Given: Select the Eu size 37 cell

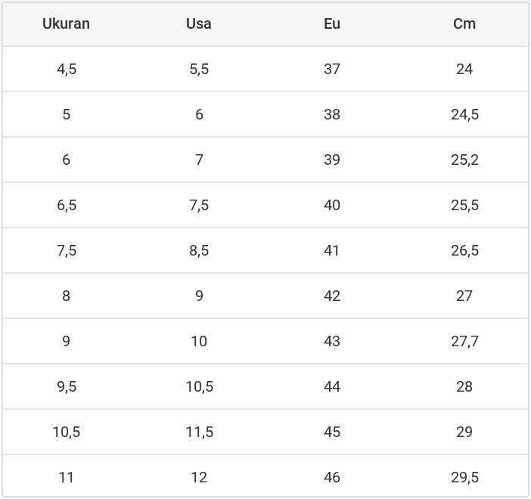Looking at the screenshot, I should [x=332, y=69].
